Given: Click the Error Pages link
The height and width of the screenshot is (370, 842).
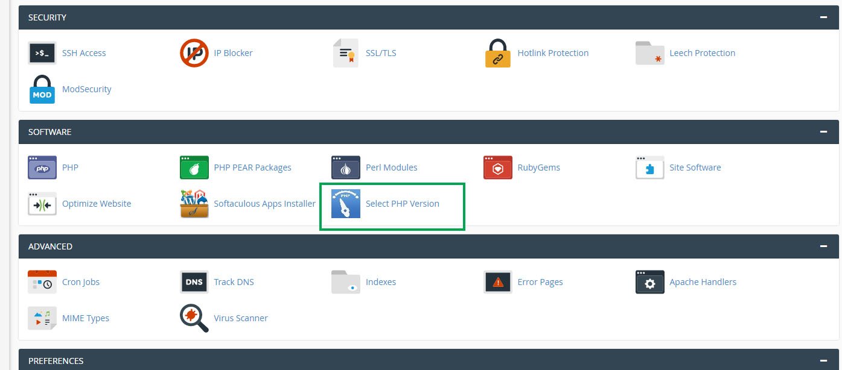Looking at the screenshot, I should pyautogui.click(x=540, y=282).
